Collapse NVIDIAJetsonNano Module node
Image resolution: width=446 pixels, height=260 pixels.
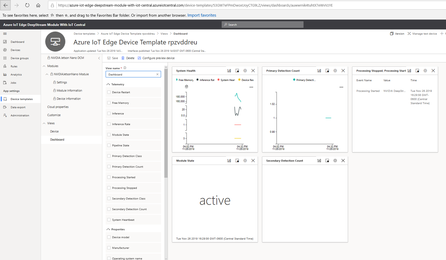[x=47, y=74]
